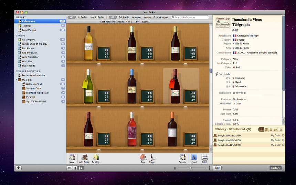This screenshot has width=296, height=185.
Task: Click the Email icon in toolbar
Action: pos(194,157)
